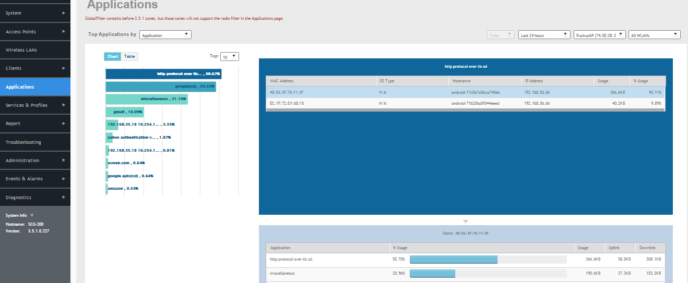Screen dimensions: 688x283
Task: Switch to the Chart view
Action: (112, 56)
